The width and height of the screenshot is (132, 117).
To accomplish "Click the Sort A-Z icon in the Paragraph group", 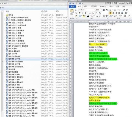I will tap(125, 16).
